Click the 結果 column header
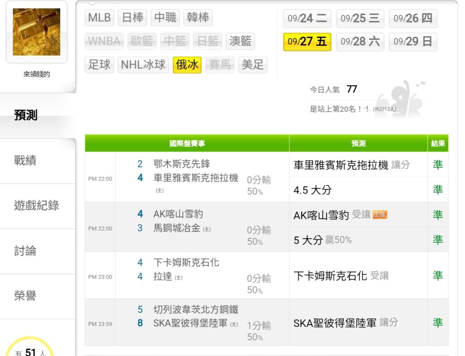Viewport: 465px width, 356px height. [438, 144]
